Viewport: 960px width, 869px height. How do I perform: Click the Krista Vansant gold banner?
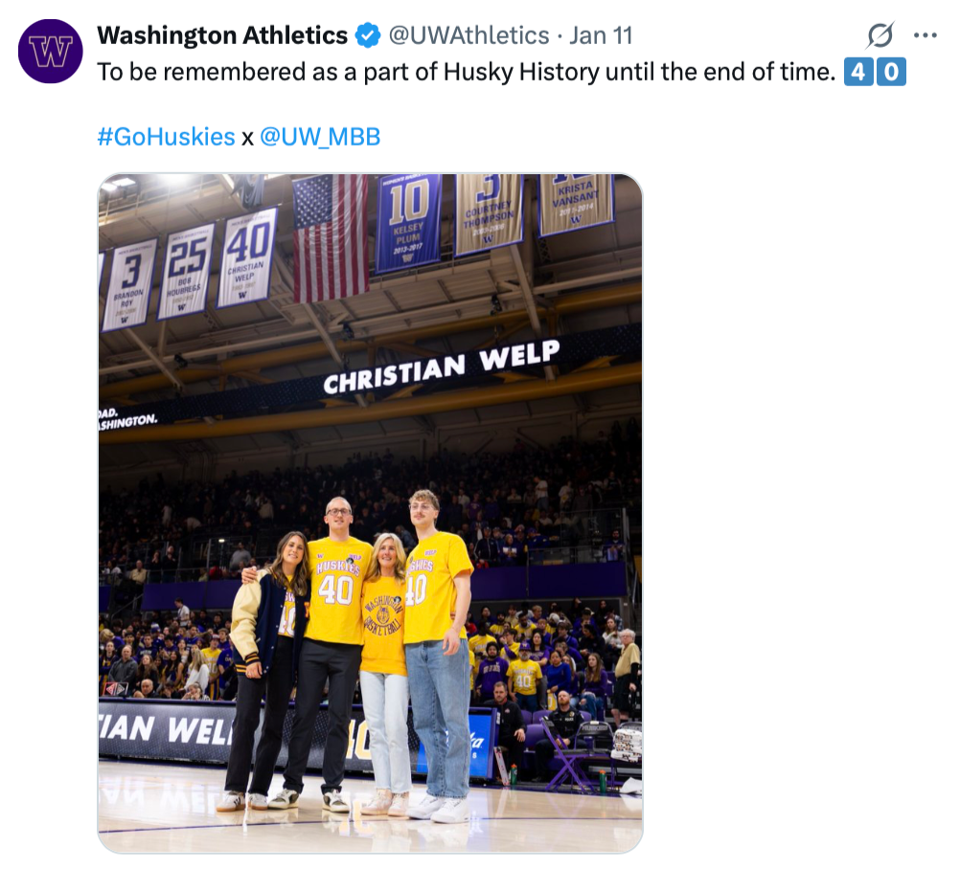[x=576, y=203]
